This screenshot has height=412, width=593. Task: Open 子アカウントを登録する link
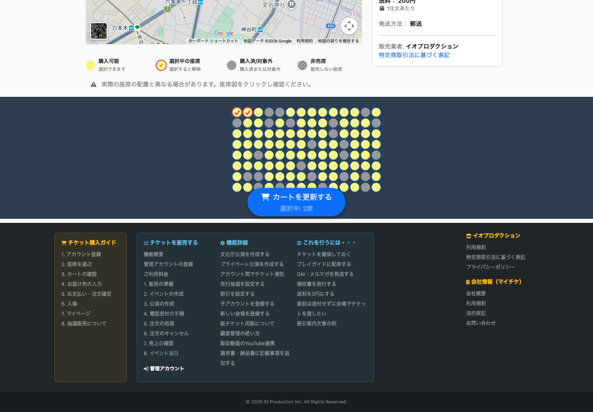[247, 304]
